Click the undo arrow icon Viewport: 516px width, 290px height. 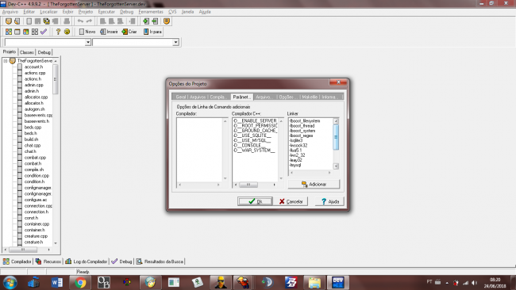[80, 21]
